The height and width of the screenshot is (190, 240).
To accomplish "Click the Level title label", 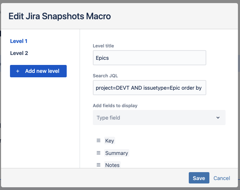I will click(103, 46).
